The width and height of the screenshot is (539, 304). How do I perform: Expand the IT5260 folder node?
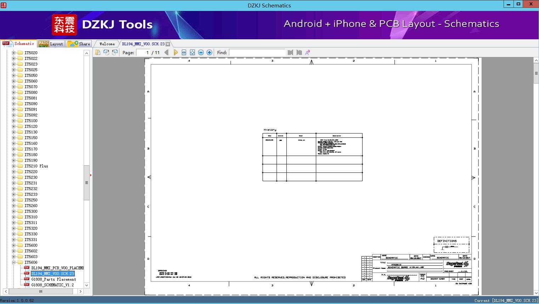tap(13, 206)
